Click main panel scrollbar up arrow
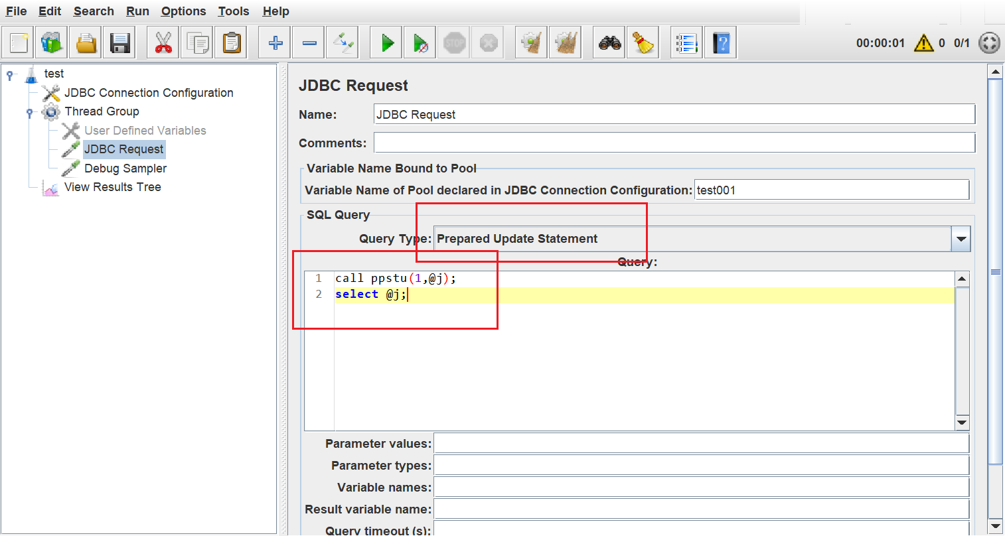Viewport: 1005px width, 536px height. 995,72
